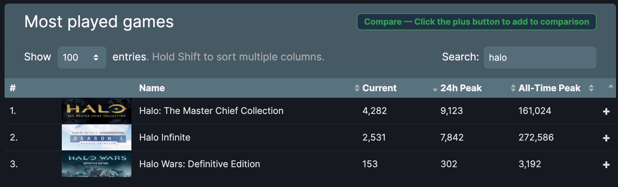This screenshot has width=618, height=187.
Task: Click the Search field containing halo
Action: point(540,57)
